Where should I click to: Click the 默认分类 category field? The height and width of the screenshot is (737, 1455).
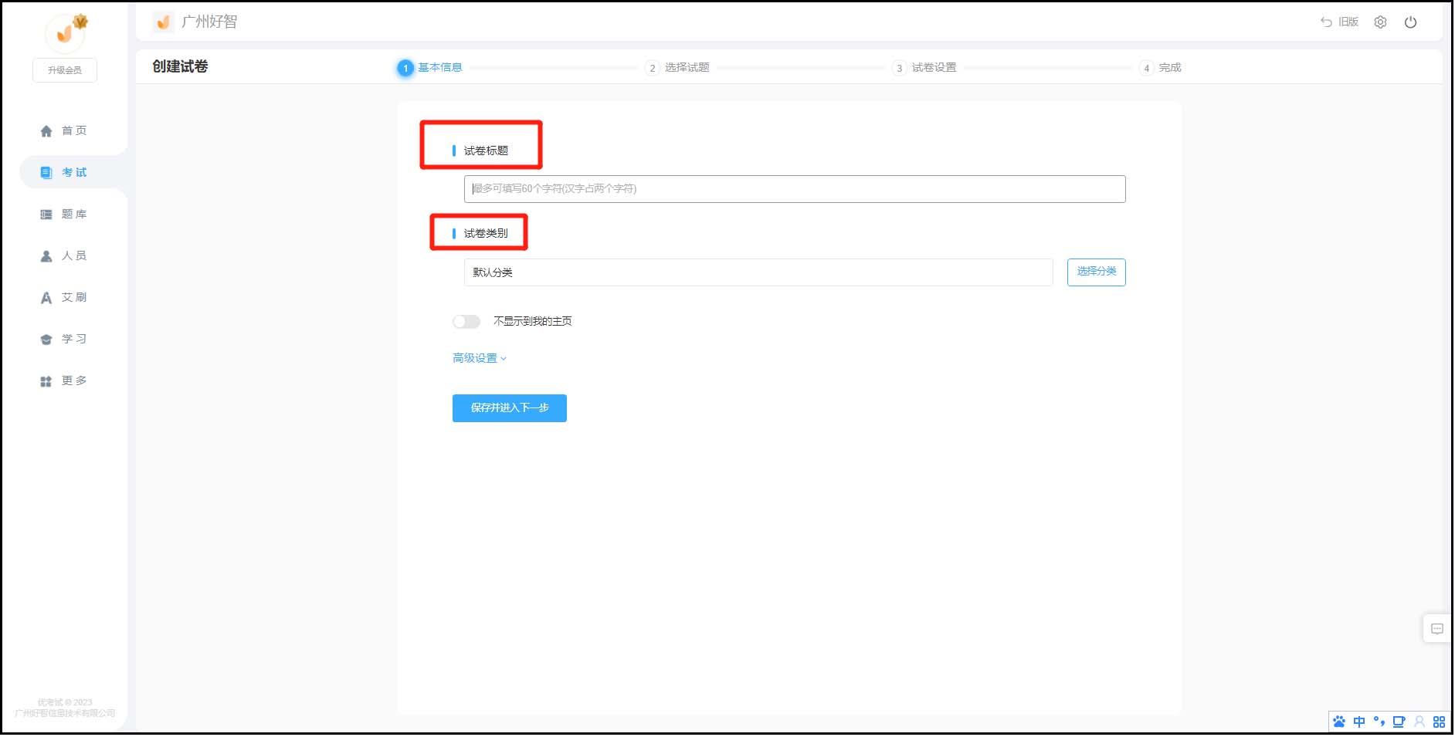click(x=758, y=272)
